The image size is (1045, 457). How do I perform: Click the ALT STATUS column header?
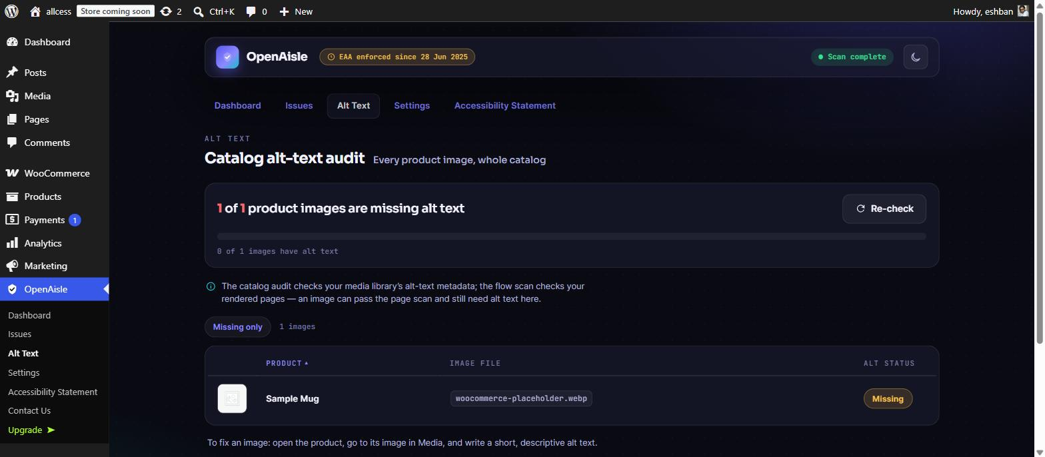[x=889, y=363]
